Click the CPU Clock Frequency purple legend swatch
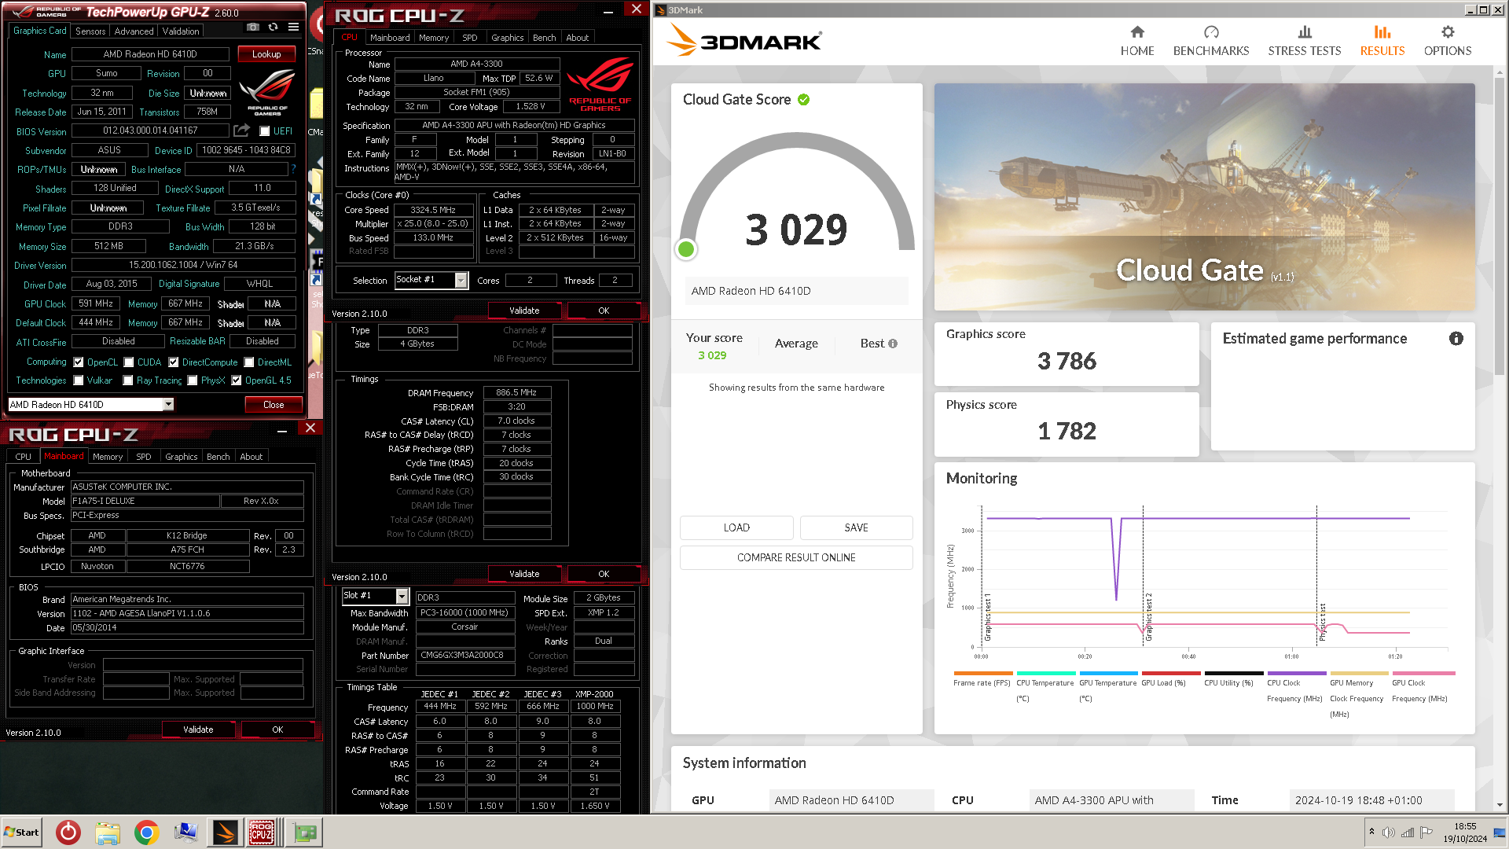 click(1297, 674)
